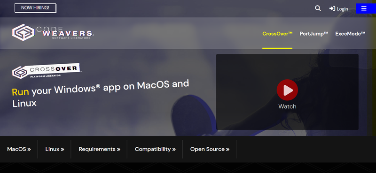The width and height of the screenshot is (376, 173).
Task: Click the CodeWeavers logo
Action: click(x=53, y=32)
